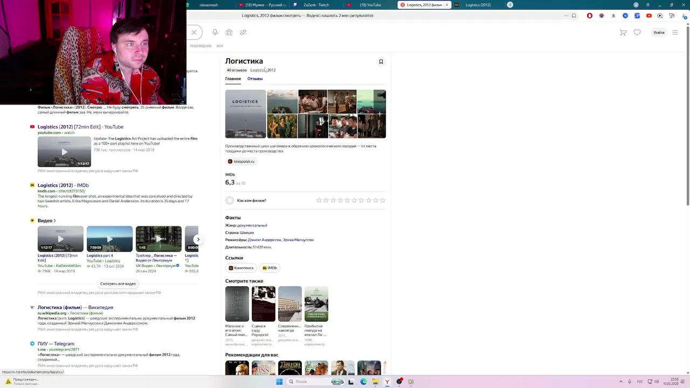Open image search camera icon
690x388 pixels.
pyautogui.click(x=229, y=32)
